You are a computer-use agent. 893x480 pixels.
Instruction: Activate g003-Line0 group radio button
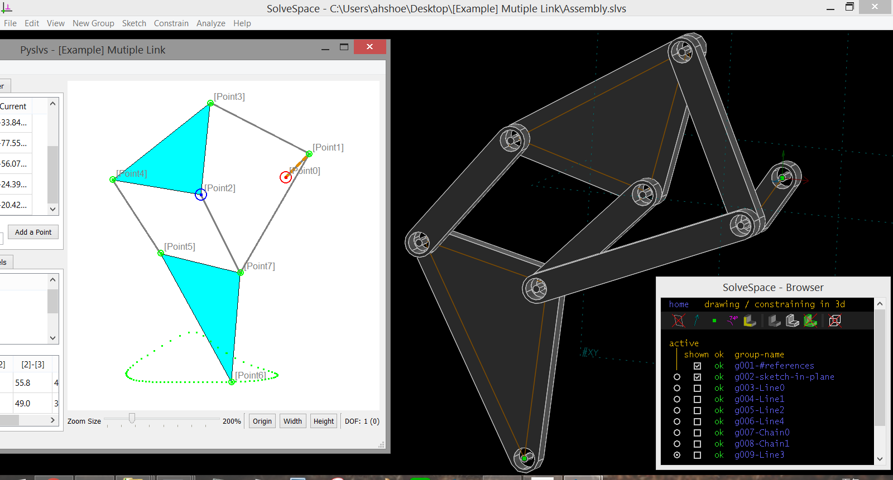point(677,388)
